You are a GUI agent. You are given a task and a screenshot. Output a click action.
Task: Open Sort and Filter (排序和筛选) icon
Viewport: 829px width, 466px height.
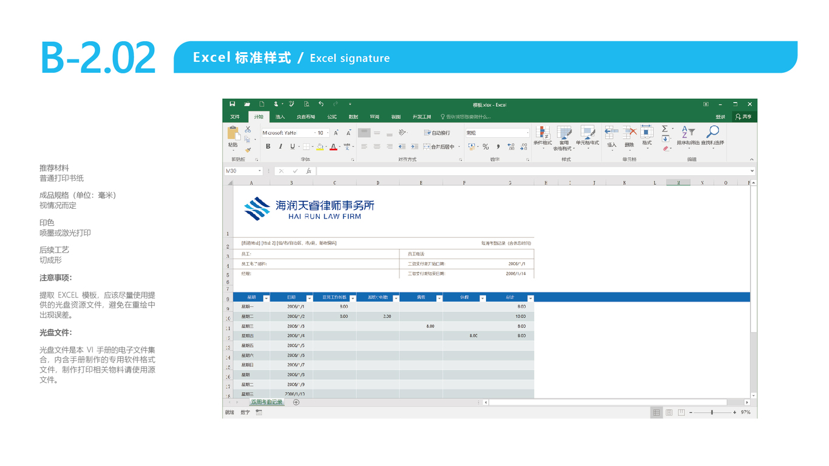(x=688, y=132)
